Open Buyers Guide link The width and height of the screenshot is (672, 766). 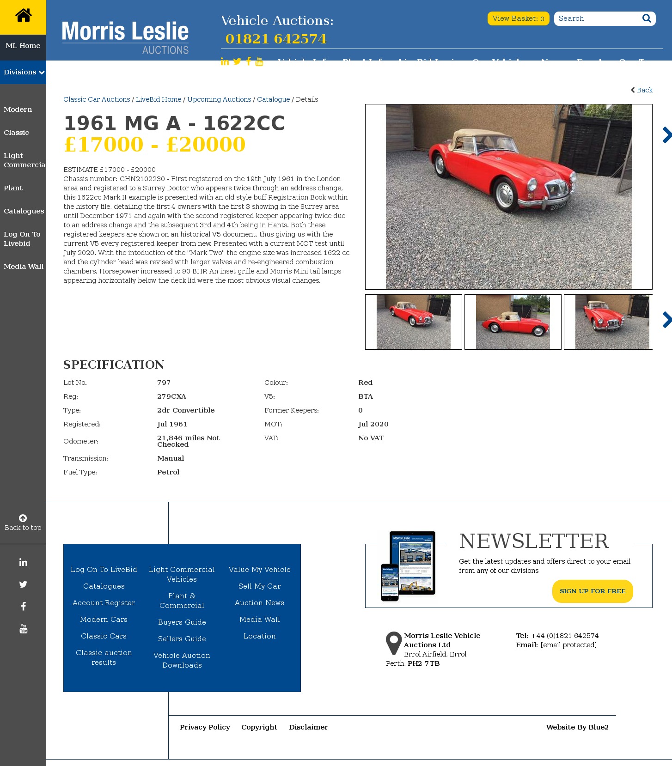182,622
